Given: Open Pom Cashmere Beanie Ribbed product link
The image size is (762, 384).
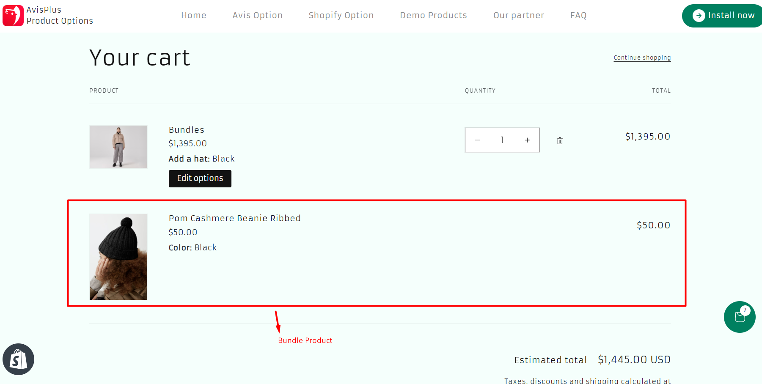Looking at the screenshot, I should click(234, 218).
